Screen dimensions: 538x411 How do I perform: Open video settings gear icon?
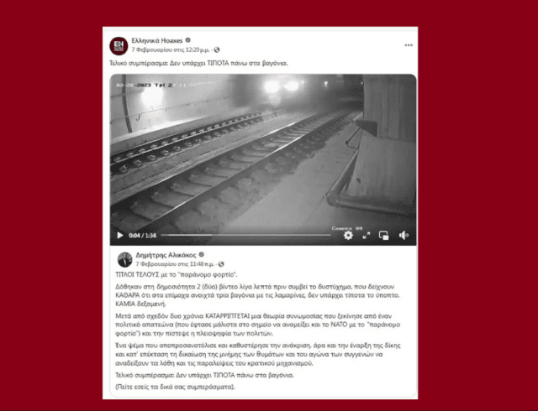coord(348,235)
